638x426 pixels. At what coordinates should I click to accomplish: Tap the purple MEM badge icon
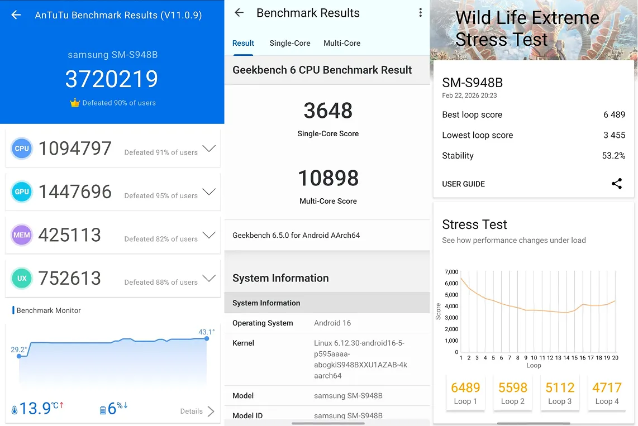(x=22, y=235)
